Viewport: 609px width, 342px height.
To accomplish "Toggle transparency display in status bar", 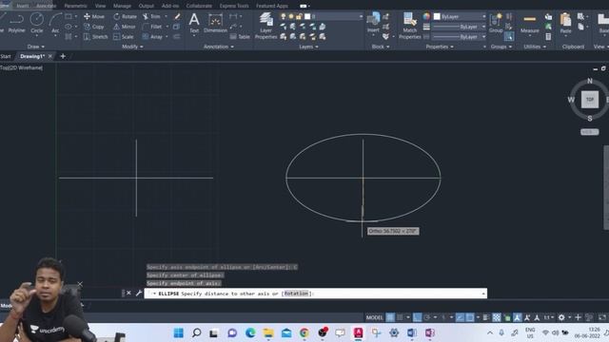I will (x=497, y=317).
